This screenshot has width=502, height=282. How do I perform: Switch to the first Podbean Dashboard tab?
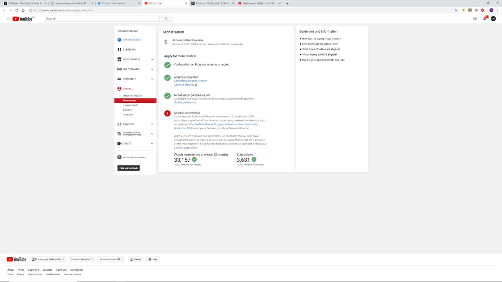(24, 3)
